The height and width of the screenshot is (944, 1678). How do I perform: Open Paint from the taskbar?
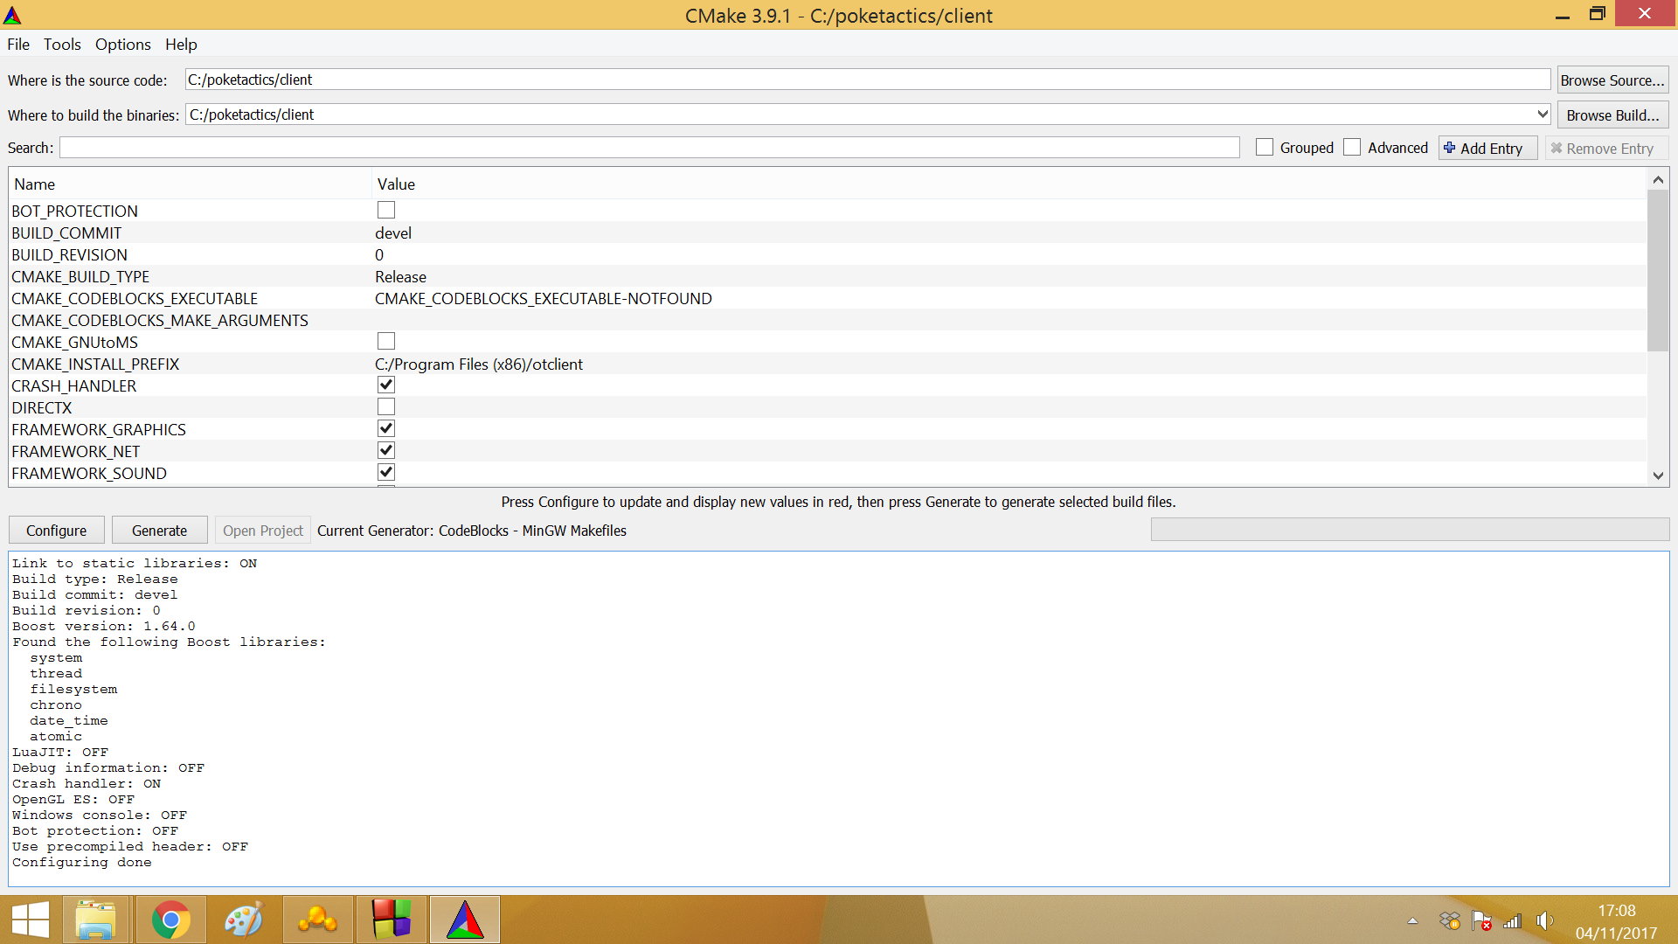click(244, 920)
